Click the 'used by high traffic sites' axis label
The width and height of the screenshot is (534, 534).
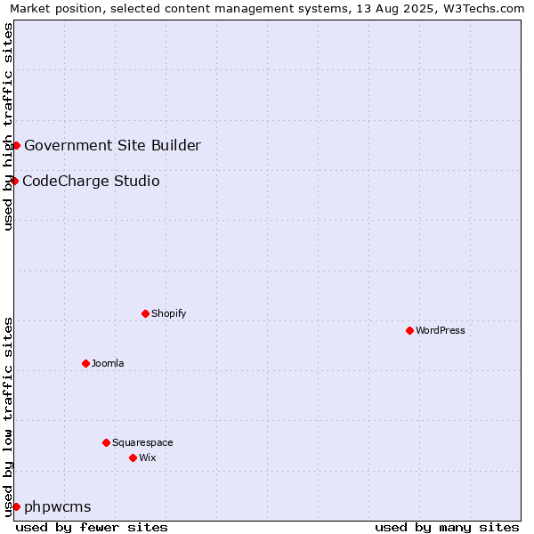[x=7, y=127]
